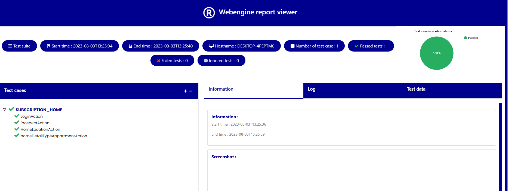Click the green check beside ProspectAction
508x191 pixels.
(x=17, y=122)
